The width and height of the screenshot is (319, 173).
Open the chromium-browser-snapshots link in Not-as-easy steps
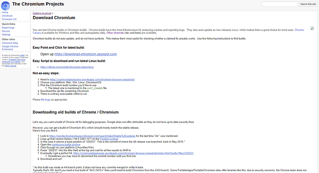[93, 80]
